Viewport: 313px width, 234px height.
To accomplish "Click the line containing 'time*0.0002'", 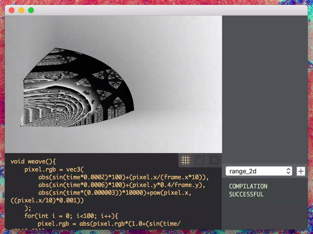I will [124, 177].
